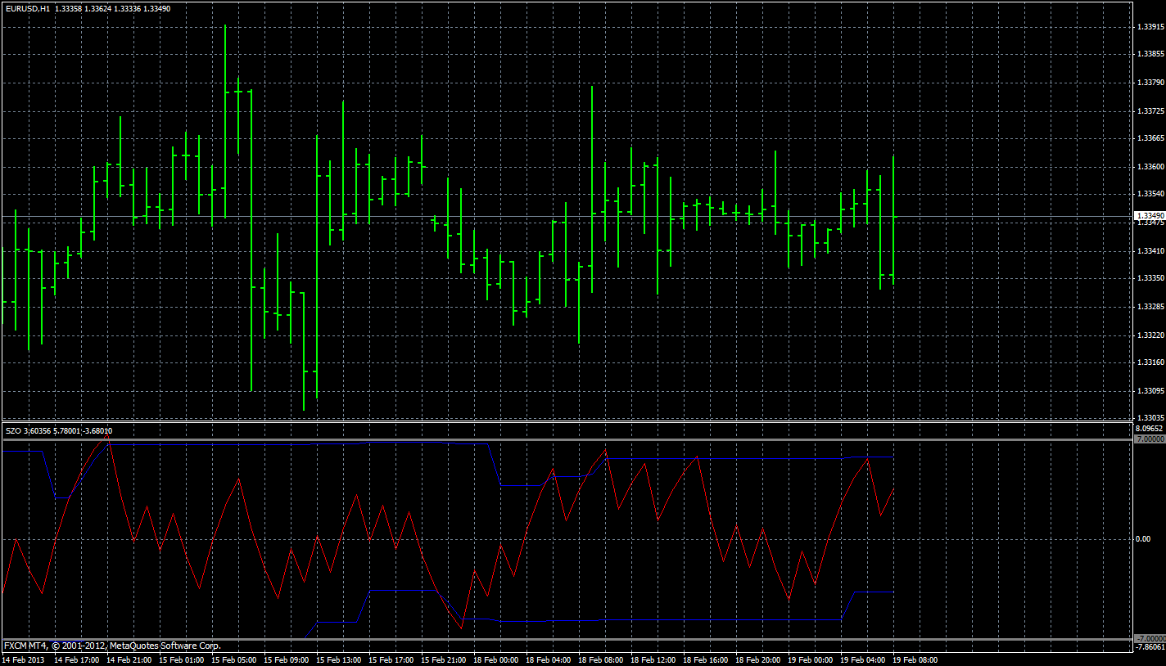
Task: Click the -7.0000 lower level label
Action: click(x=1150, y=638)
